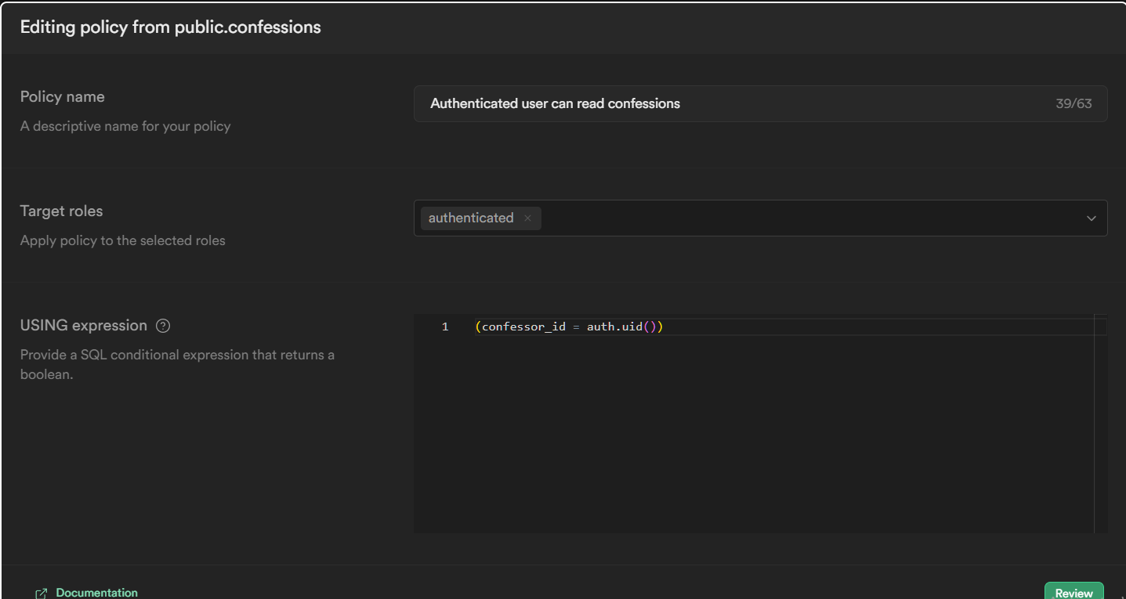The height and width of the screenshot is (599, 1126).
Task: Click the editor's vertical scrollbar track
Action: pyautogui.click(x=1101, y=423)
